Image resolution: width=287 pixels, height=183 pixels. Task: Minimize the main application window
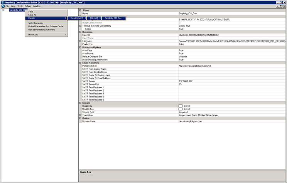(277, 2)
